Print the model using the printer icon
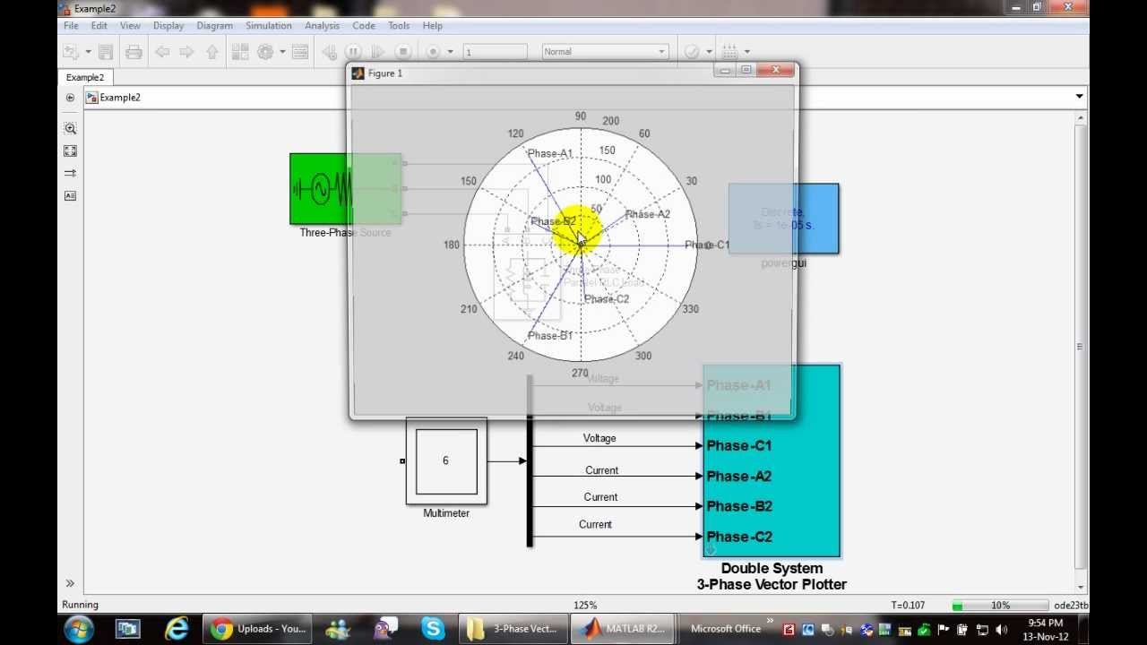Screen dimensions: 1147x645 [x=134, y=52]
